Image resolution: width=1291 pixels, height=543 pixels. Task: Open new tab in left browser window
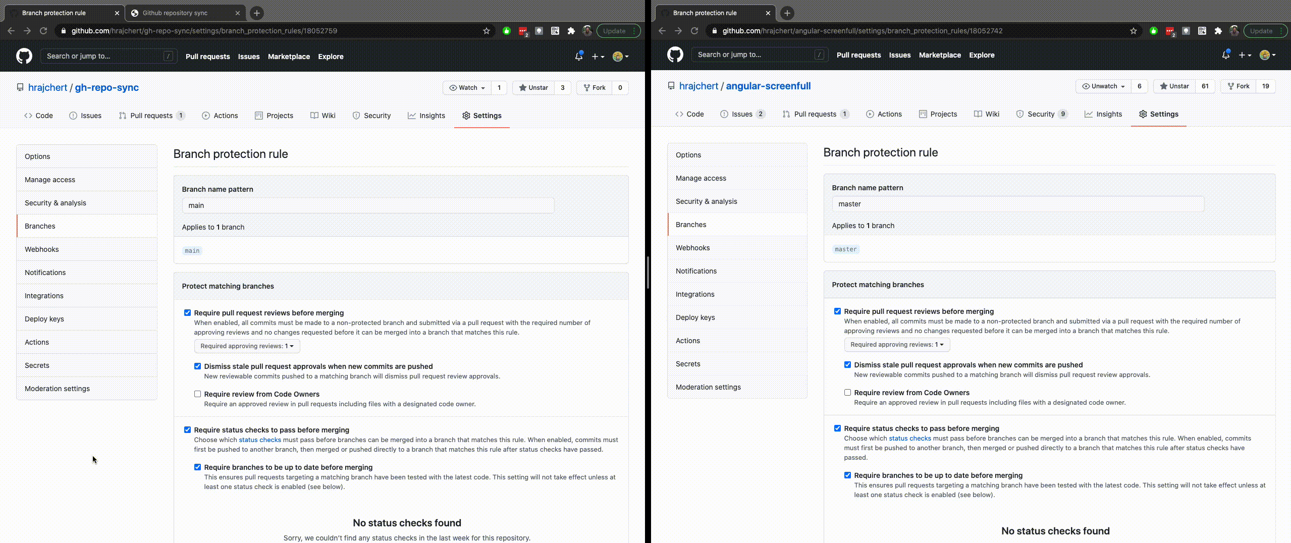[257, 13]
